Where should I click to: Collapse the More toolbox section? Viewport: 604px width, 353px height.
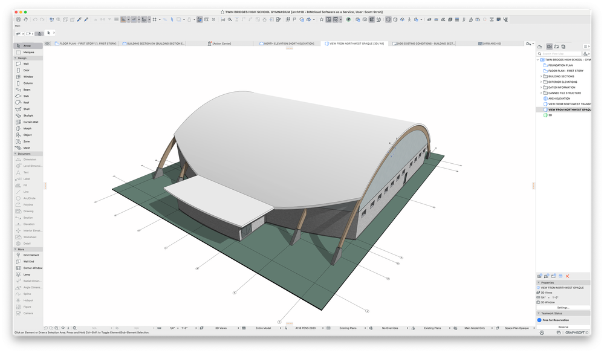click(x=15, y=250)
